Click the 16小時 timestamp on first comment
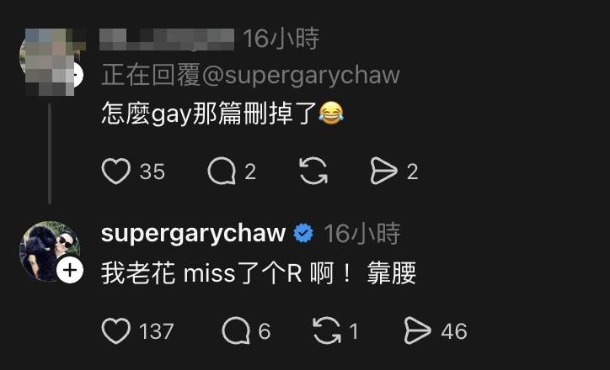This screenshot has width=610, height=370. 281,39
